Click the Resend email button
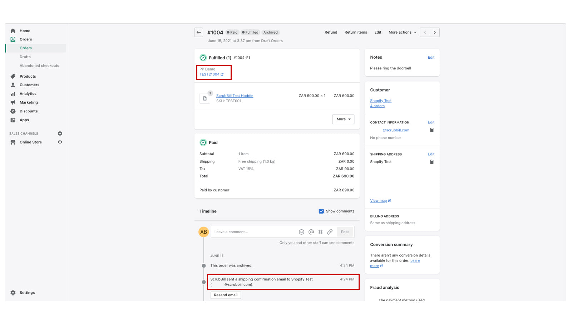This screenshot has height=322, width=572. [226, 295]
